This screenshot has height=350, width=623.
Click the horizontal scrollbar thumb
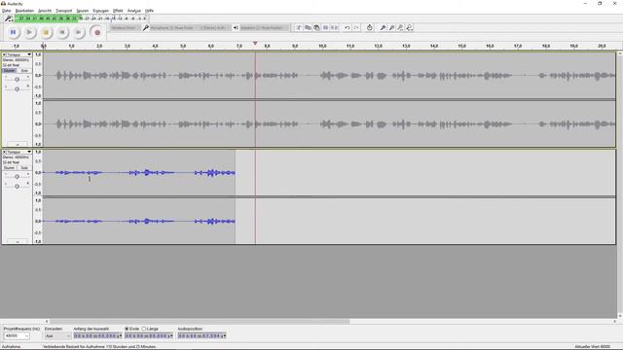pyautogui.click(x=200, y=322)
